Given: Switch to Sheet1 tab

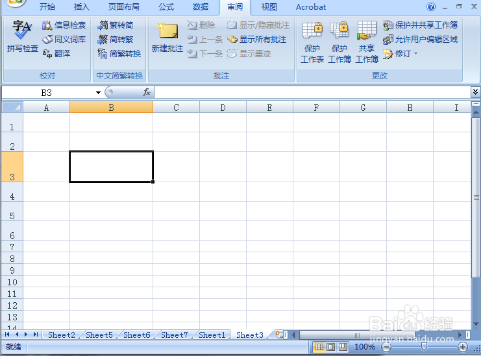Looking at the screenshot, I should click(x=212, y=335).
